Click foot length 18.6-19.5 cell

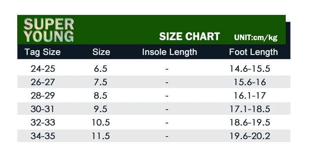pos(250,122)
